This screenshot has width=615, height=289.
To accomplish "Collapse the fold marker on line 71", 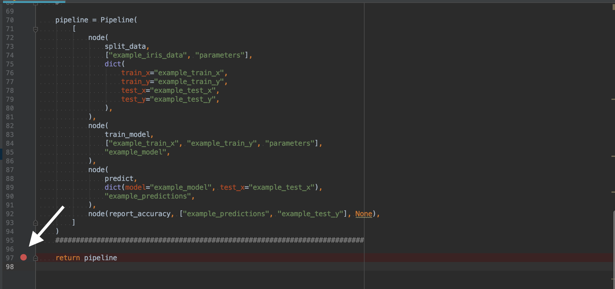I will [36, 29].
